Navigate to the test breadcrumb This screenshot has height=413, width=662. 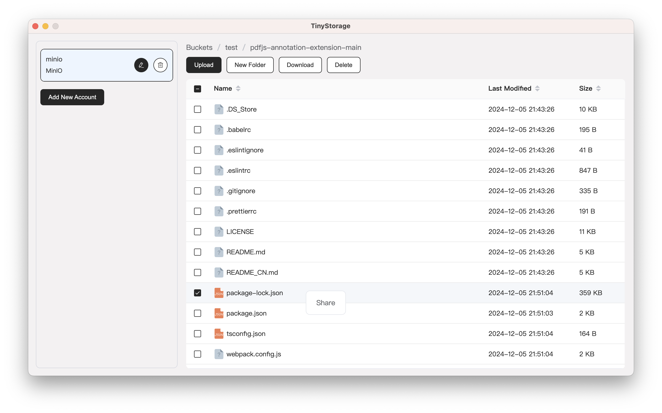pyautogui.click(x=231, y=47)
